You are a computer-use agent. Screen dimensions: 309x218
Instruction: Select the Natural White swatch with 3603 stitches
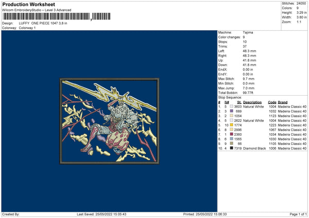point(231,106)
